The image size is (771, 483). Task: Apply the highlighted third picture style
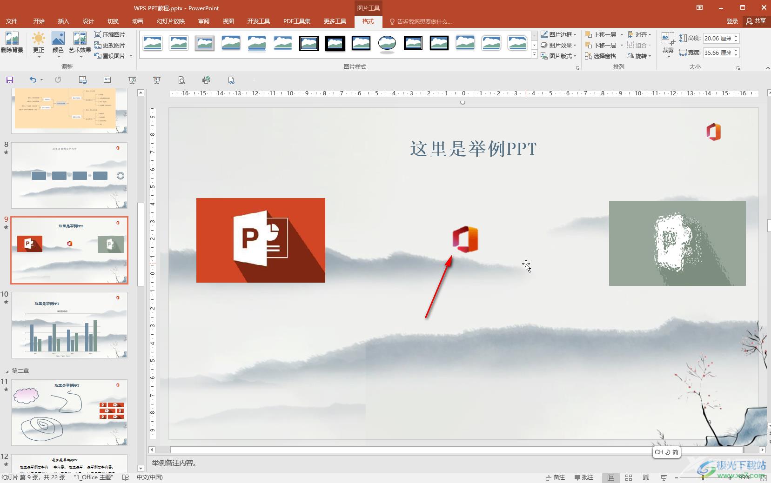click(x=205, y=43)
